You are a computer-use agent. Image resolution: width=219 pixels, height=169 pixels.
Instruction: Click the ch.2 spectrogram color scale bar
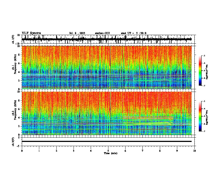pyautogui.click(x=200, y=116)
